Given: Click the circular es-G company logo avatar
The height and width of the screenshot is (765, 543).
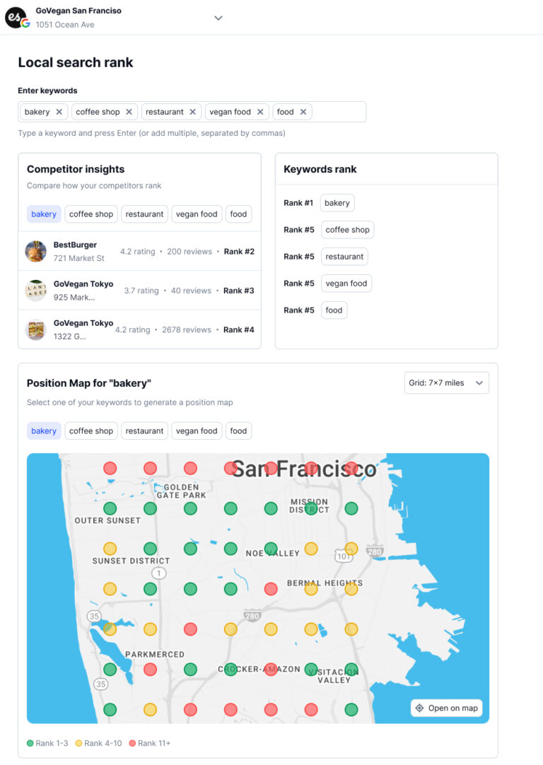Looking at the screenshot, I should [x=16, y=17].
